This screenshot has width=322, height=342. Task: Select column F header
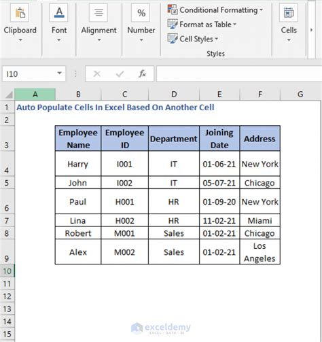coord(260,94)
